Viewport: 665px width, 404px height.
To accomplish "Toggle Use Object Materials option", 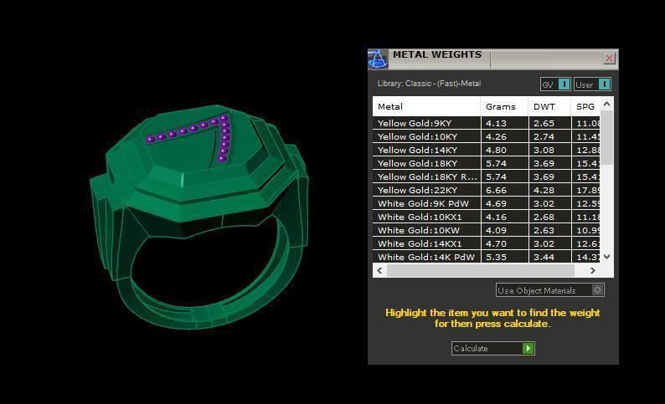I will [550, 290].
